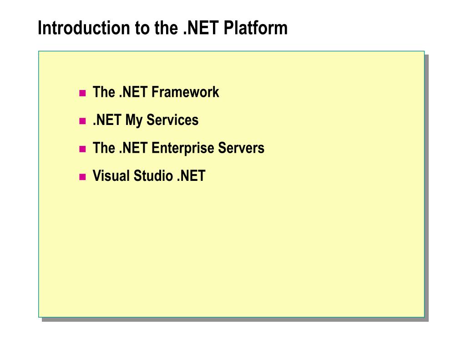Image resolution: width=466 pixels, height=349 pixels.
Task: Click the bullet marker before "The .NET Enterprise Servers"
Action: point(83,149)
